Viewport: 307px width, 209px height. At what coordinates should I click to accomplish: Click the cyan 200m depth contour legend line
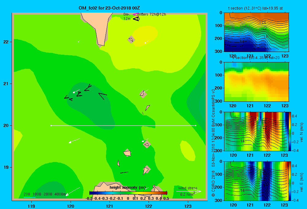[x=29, y=197]
